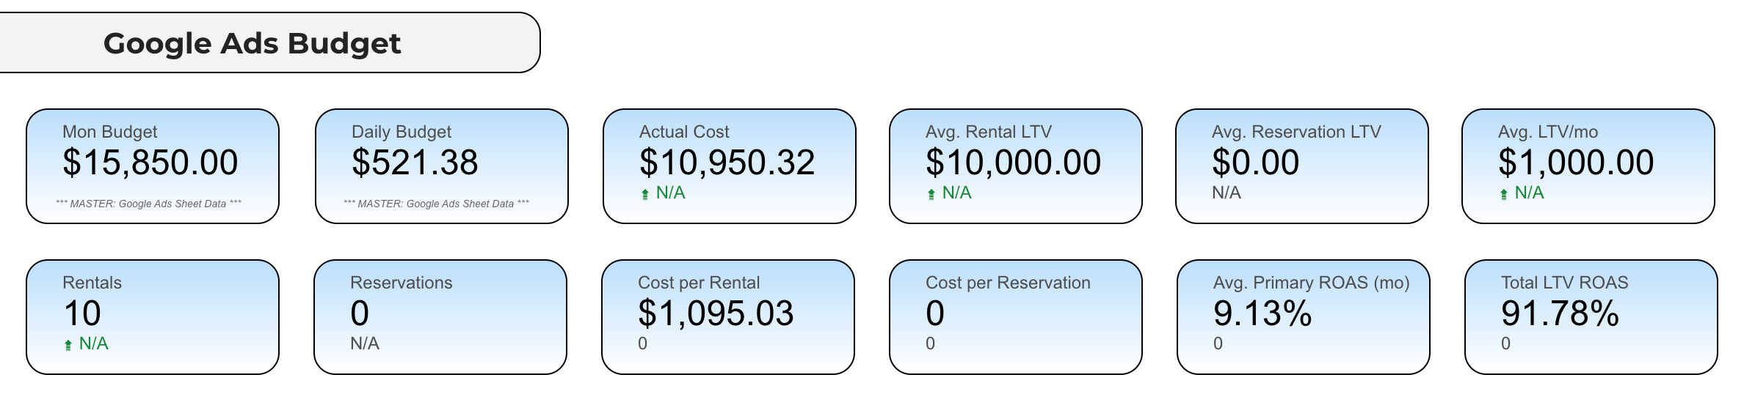Viewport: 1744px width, 394px height.
Task: Click the Mon Budget $15,850.00 value
Action: 150,163
